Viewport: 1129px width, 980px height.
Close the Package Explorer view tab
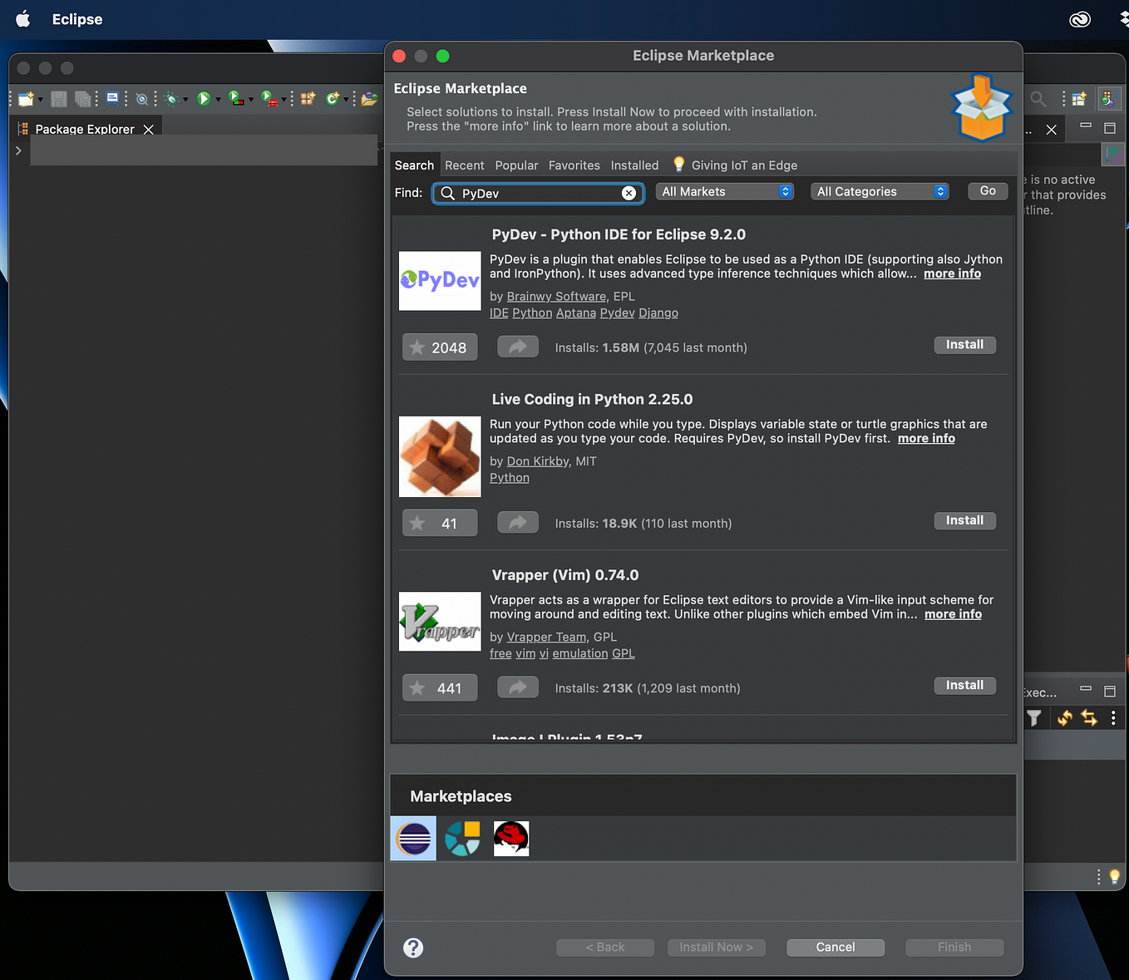click(x=149, y=129)
